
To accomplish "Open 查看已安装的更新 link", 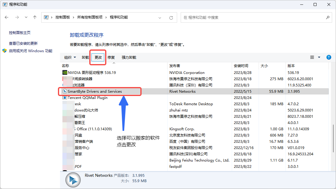I will point(23,44).
